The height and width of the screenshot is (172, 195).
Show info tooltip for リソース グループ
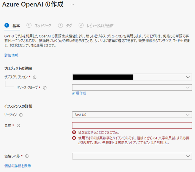[x=45, y=88]
